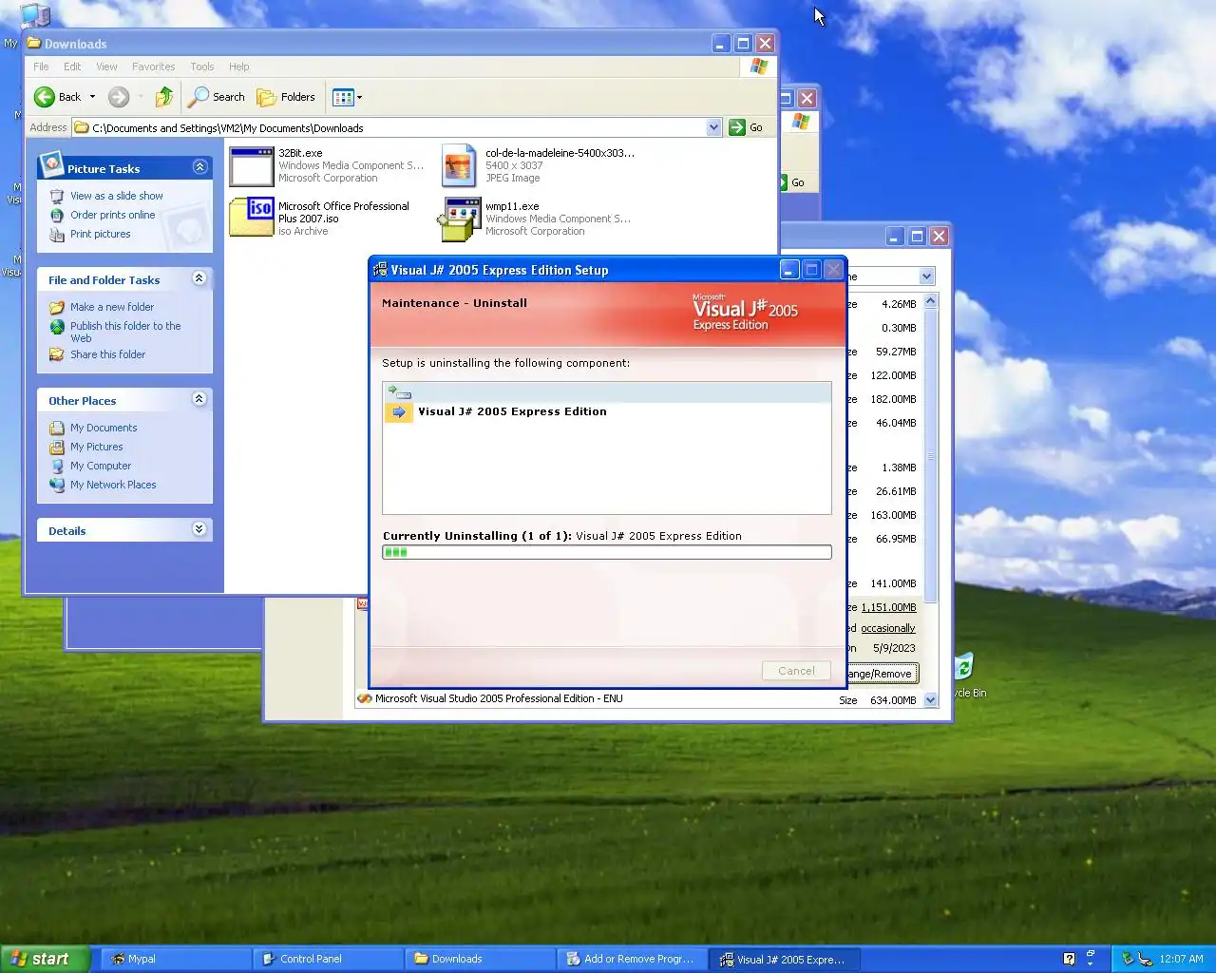The image size is (1216, 973).
Task: Open the sort-by dropdown in Add or Remove Programs
Action: point(926,277)
